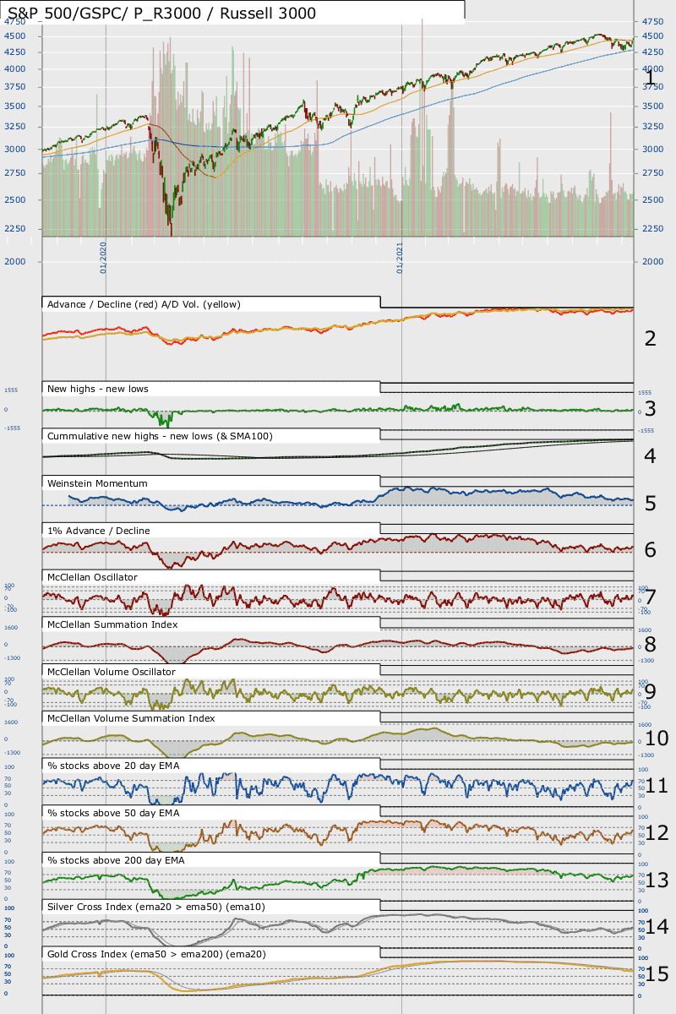Click the McClellan Volume Summation Index label
This screenshot has width=676, height=1014.
(x=131, y=718)
